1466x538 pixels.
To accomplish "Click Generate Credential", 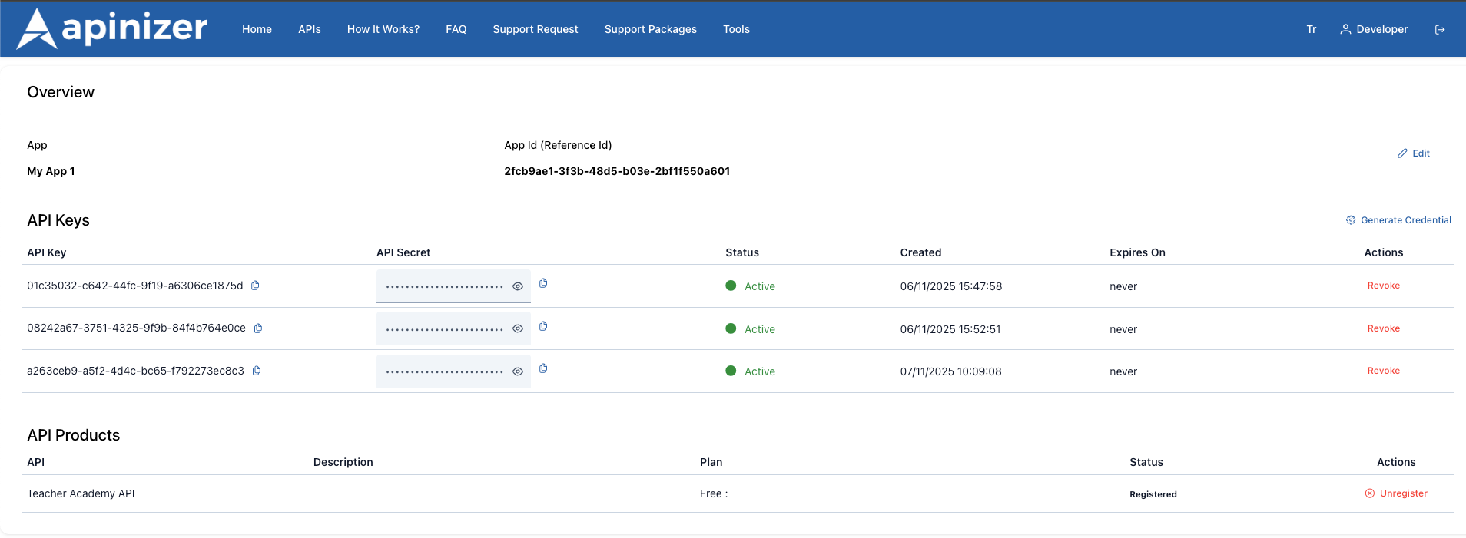I will click(x=1398, y=220).
